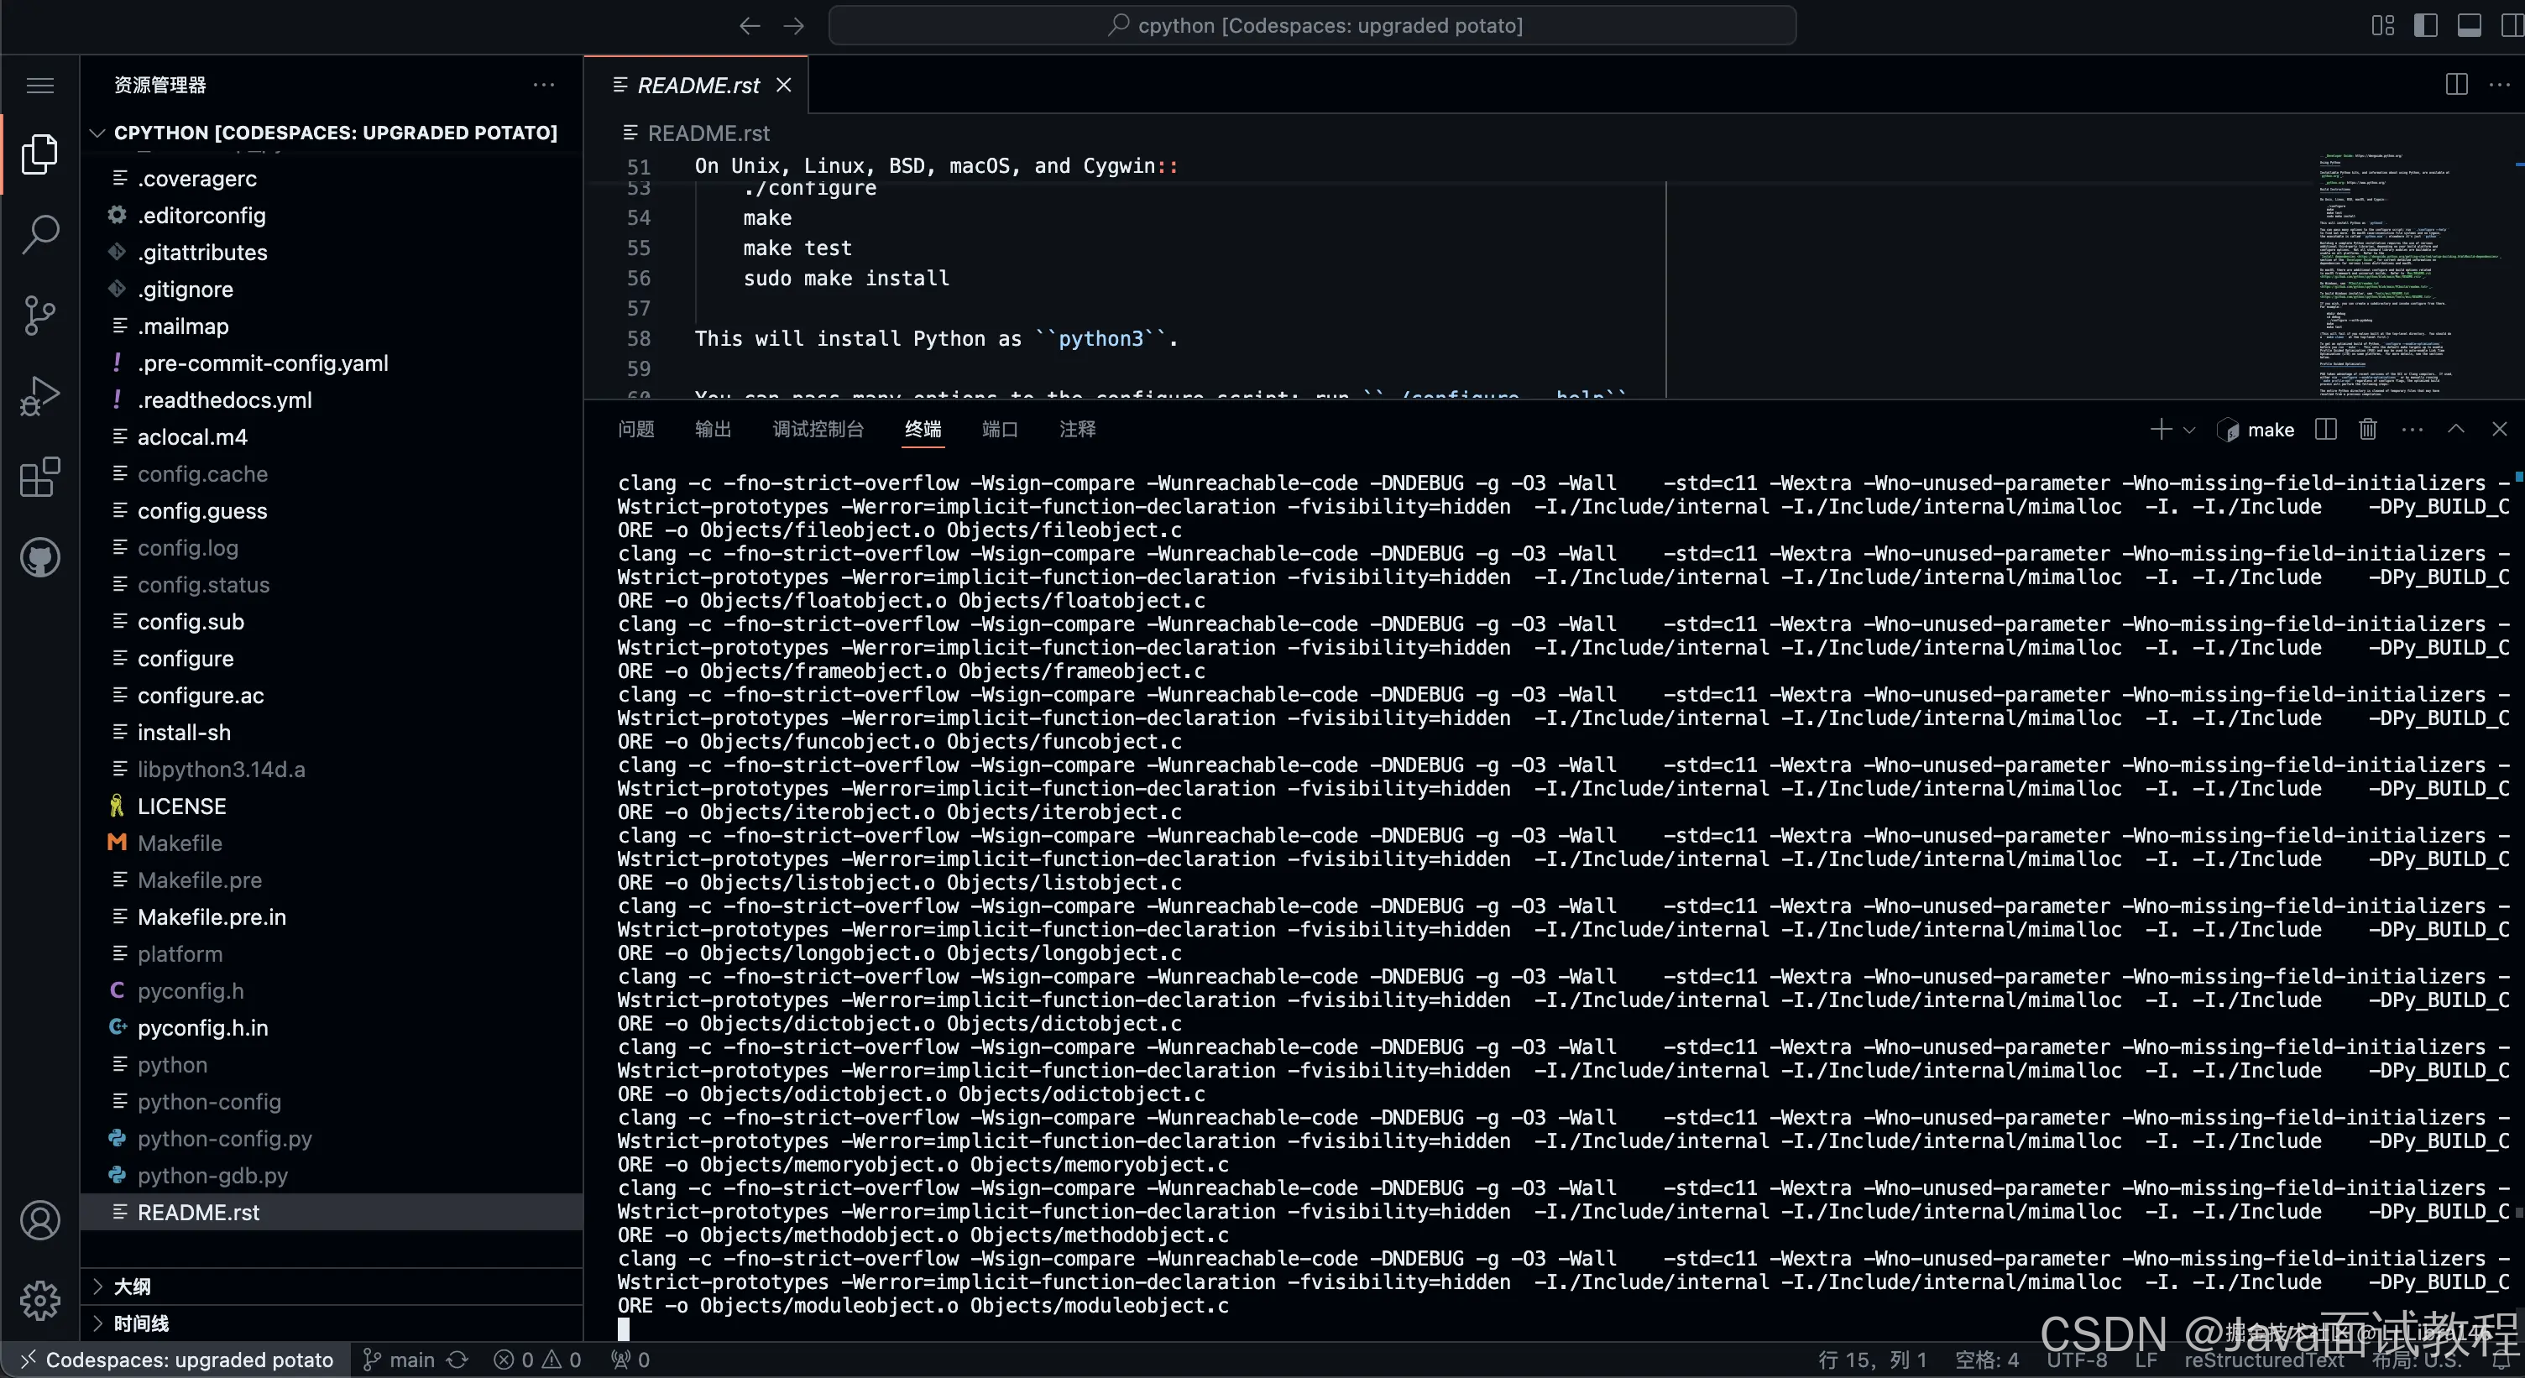Place cursor on line 56 sudo make install

846,279
